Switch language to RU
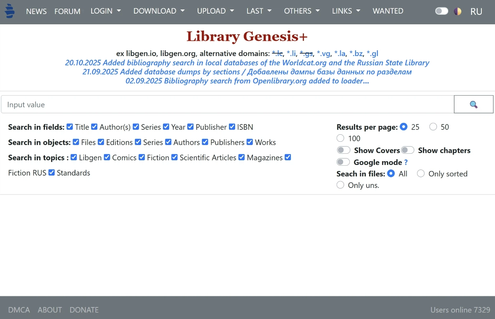Image resolution: width=495 pixels, height=319 pixels. [x=476, y=12]
